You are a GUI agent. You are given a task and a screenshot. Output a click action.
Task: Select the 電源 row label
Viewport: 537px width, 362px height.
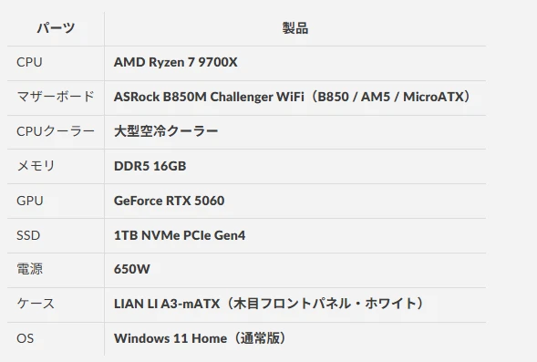pos(30,269)
